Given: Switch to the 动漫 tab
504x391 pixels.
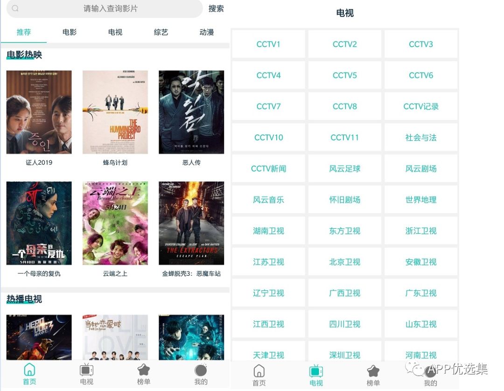Looking at the screenshot, I should (x=207, y=32).
